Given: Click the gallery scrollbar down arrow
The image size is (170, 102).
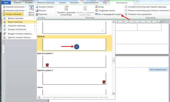Looking at the screenshot, I should coord(113,93).
